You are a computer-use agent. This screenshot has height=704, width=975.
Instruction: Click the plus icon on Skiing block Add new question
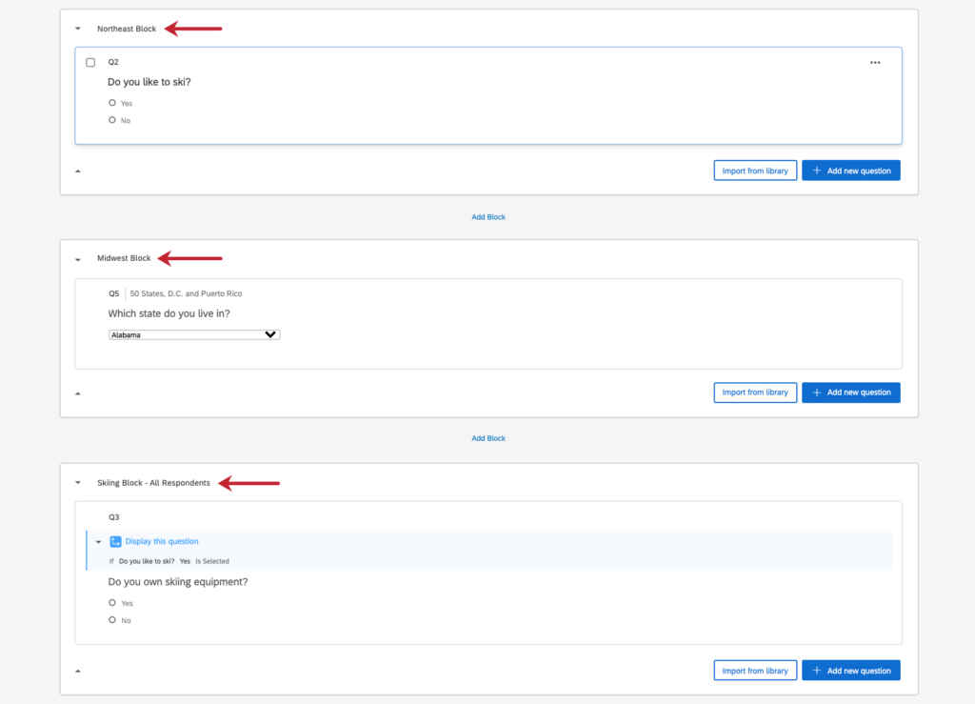click(x=816, y=670)
